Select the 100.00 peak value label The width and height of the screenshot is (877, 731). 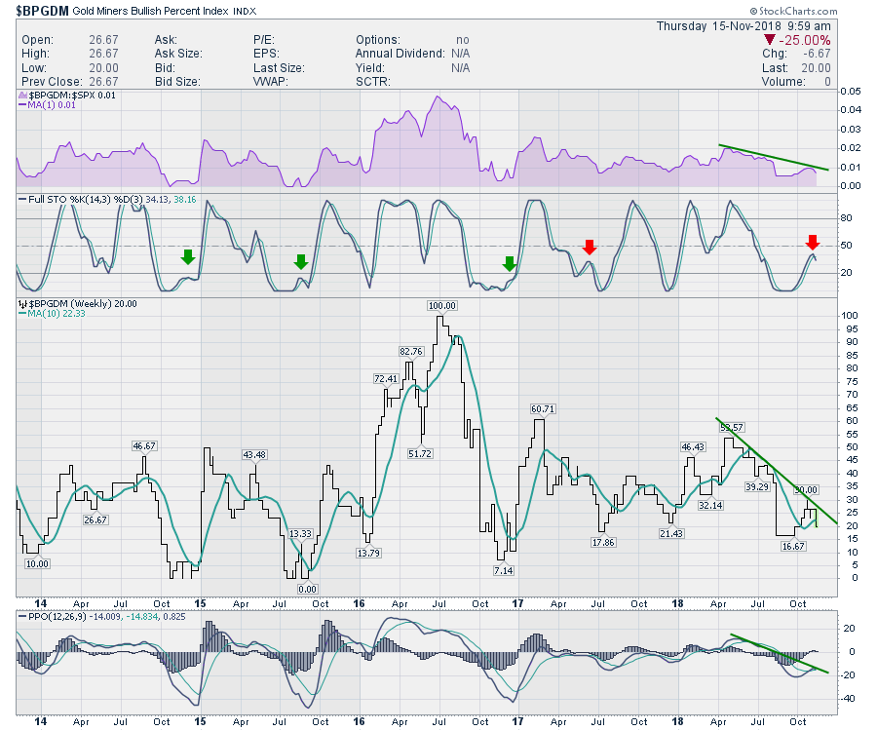442,306
